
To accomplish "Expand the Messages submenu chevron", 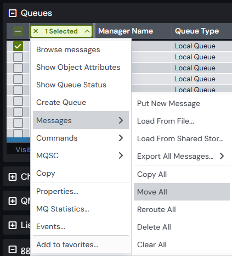I will coord(121,120).
